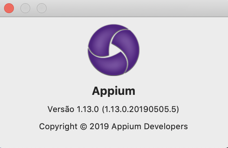Screen dimensions: 228x148
Task: Click blank area right of the logo
Action: 183,50
